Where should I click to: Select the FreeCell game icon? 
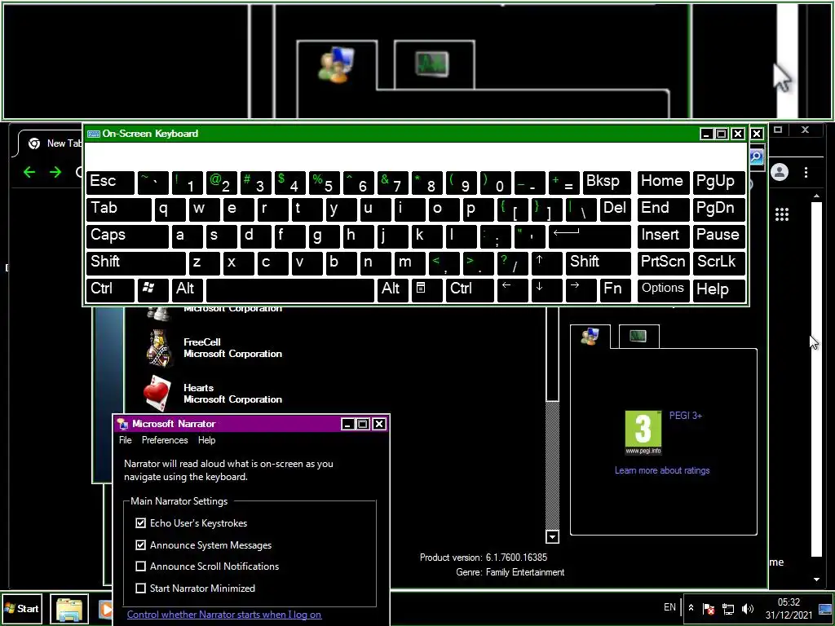pos(159,348)
